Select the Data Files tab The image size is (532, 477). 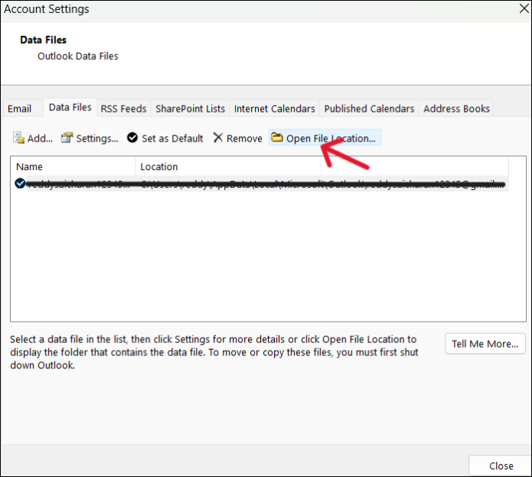70,107
